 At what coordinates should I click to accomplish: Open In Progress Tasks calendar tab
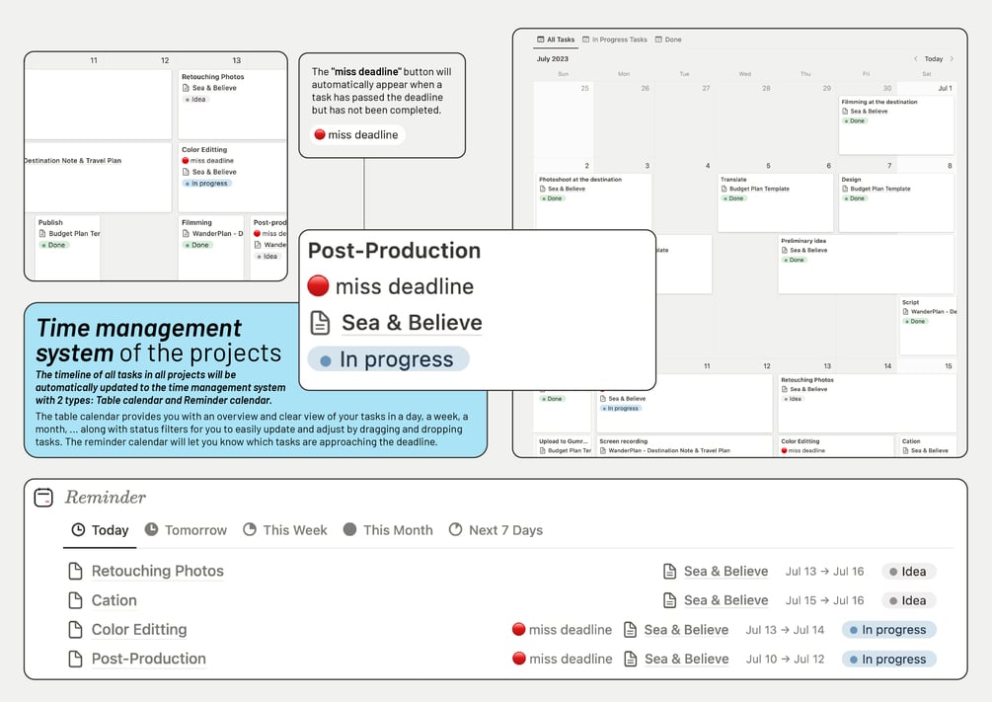[615, 39]
